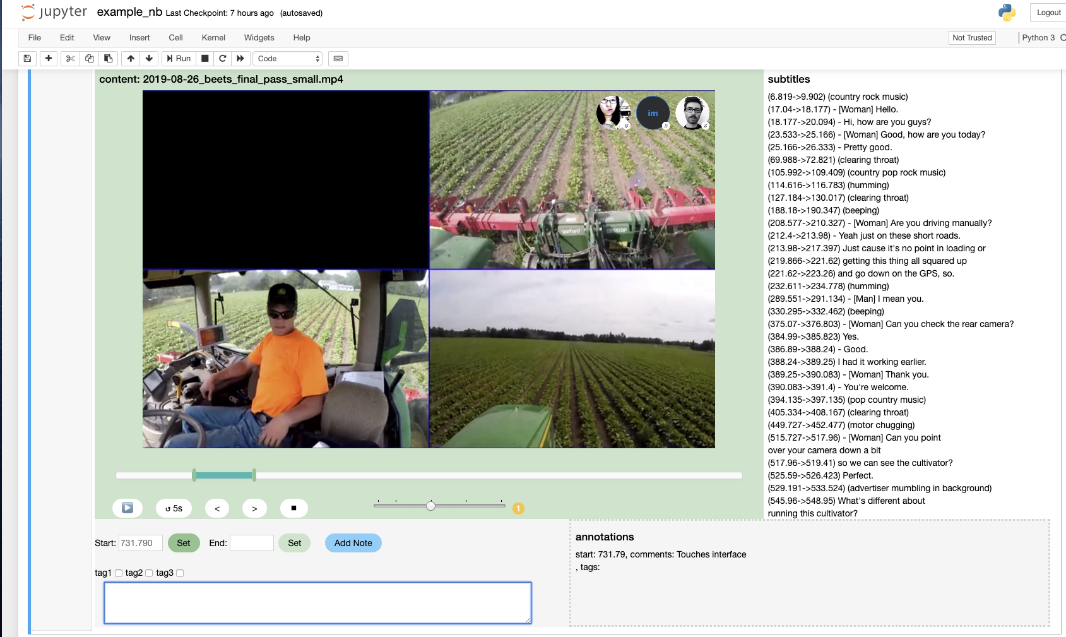Click subtitle '(country rock music)'
Viewport: 1066px width, 637px height.
click(838, 97)
